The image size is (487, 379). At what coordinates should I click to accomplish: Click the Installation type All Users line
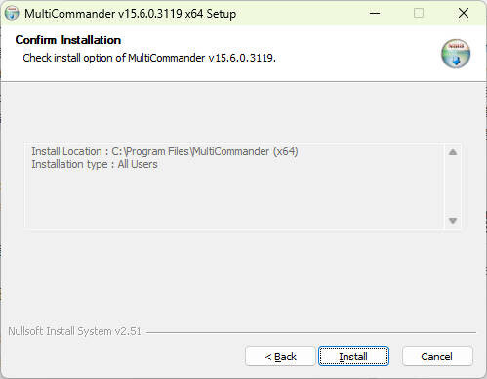tap(95, 164)
